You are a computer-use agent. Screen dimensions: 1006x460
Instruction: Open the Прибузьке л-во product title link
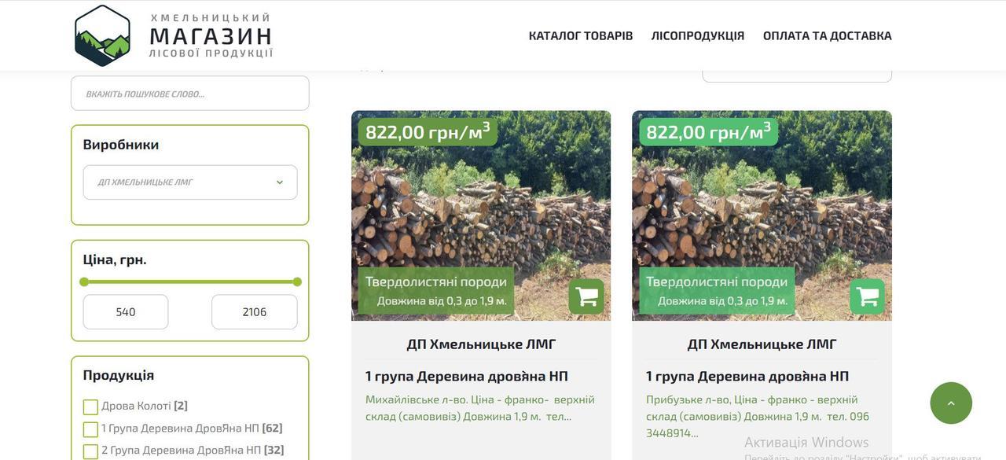(747, 376)
